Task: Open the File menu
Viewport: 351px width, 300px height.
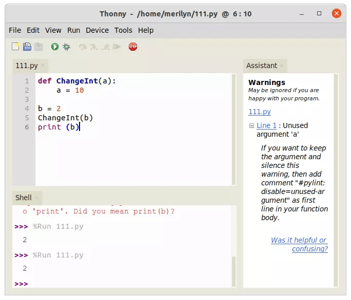Action: click(15, 30)
